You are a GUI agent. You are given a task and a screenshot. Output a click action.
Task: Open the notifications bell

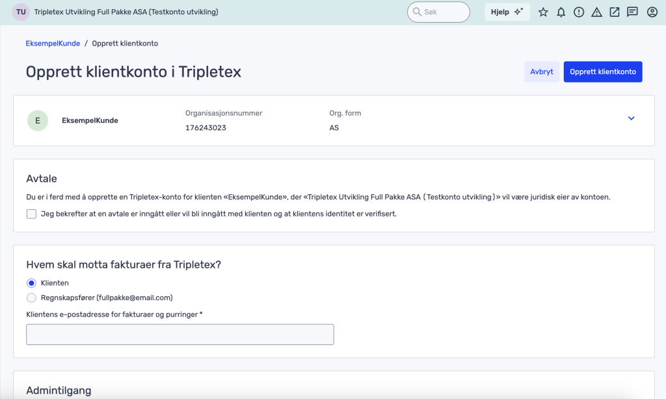coord(561,12)
